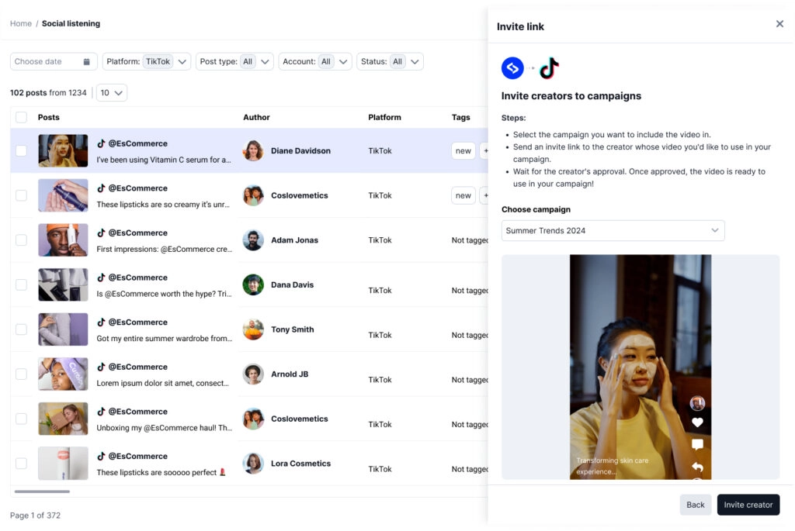This screenshot has width=795, height=531.
Task: Click TikTok icon in Tony Smith row
Action: point(102,322)
